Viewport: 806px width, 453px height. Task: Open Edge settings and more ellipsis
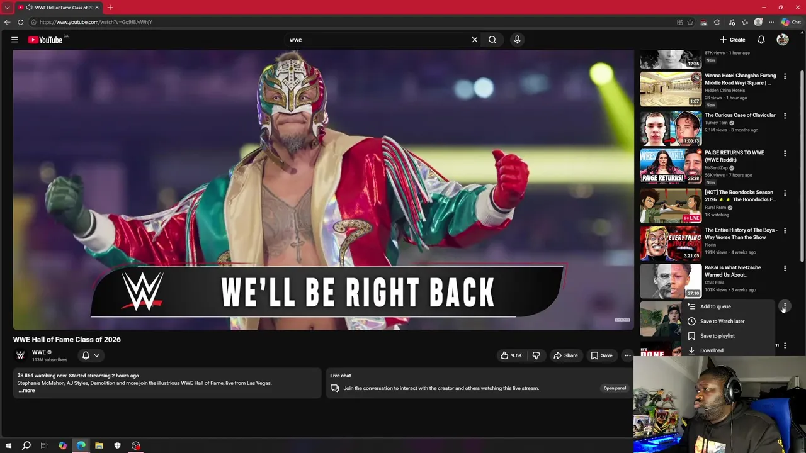pos(771,22)
